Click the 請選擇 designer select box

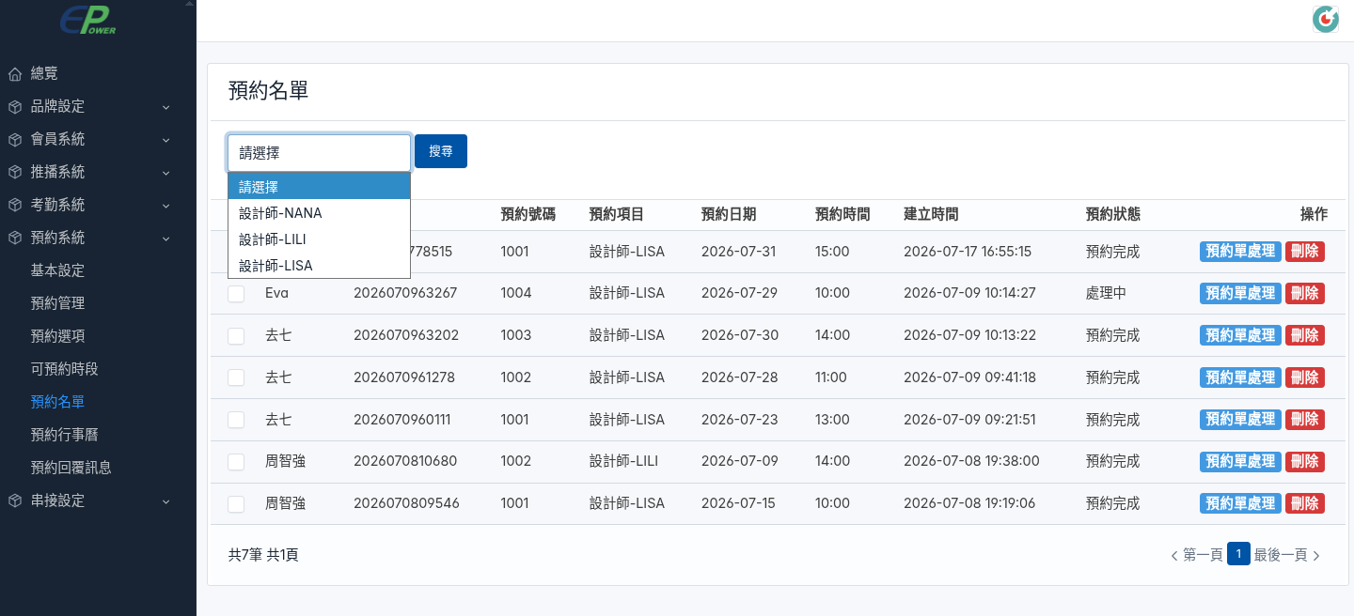point(319,153)
